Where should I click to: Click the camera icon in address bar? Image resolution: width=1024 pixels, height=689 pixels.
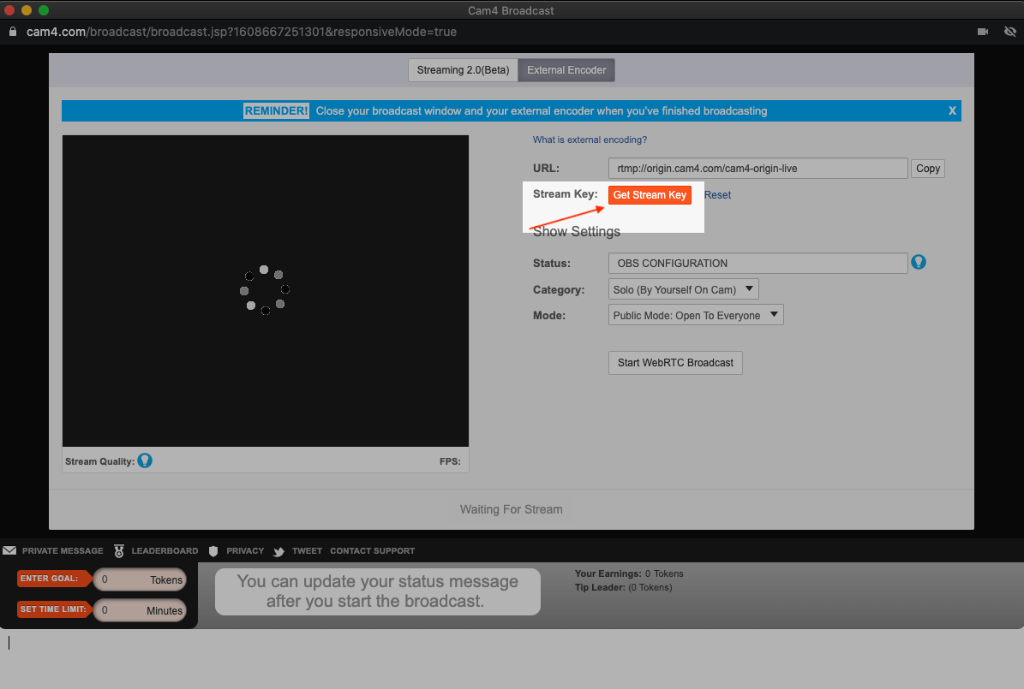[x=983, y=32]
